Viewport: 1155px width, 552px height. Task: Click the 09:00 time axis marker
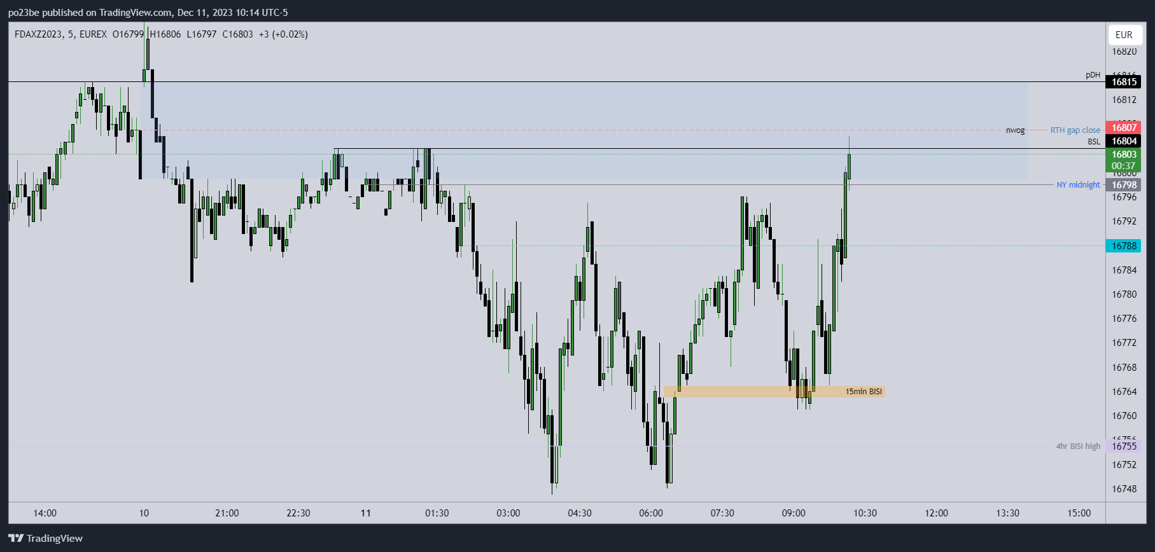click(794, 513)
